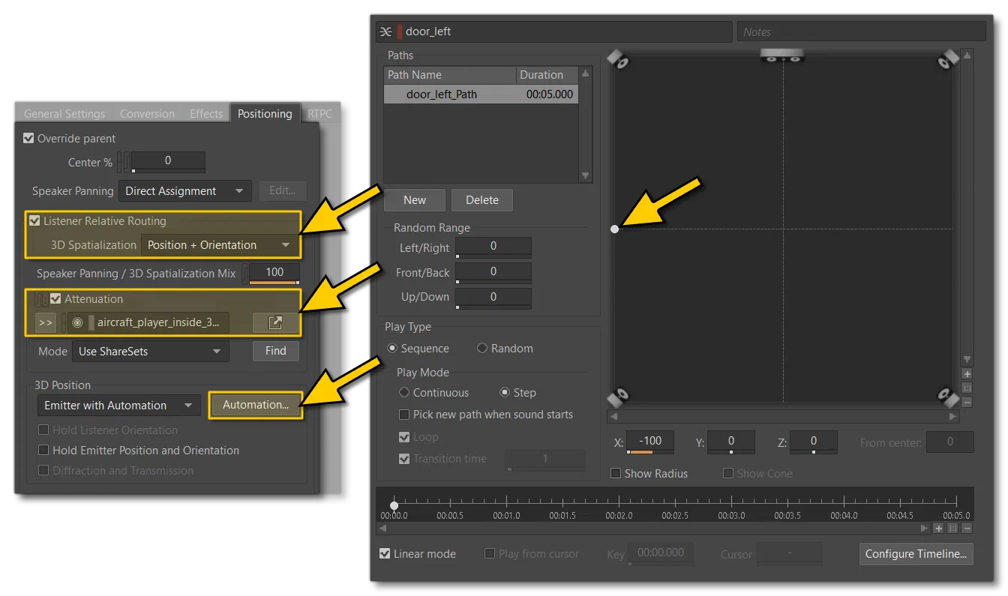Viewport: 1008px width, 596px height.
Task: Click the double-arrow button beside the attenuation ShareSet
Action: click(x=46, y=322)
